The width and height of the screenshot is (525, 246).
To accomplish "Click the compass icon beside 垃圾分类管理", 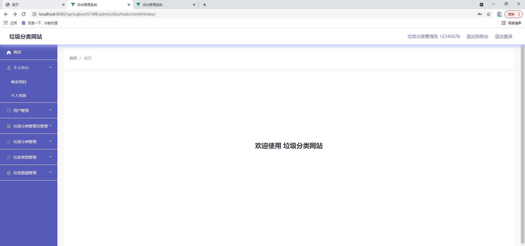I will [x=9, y=142].
